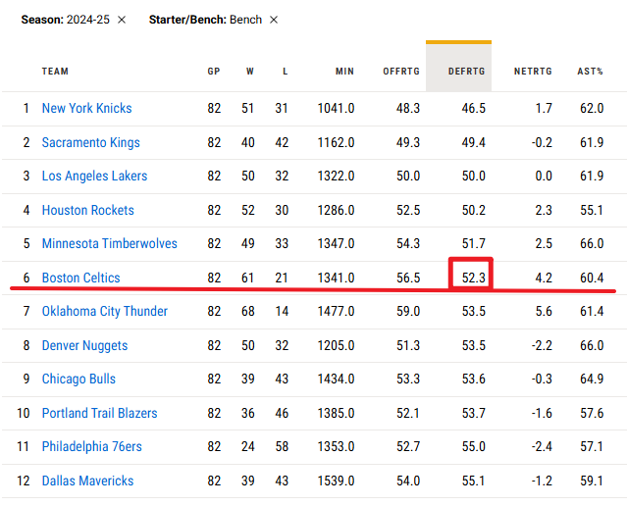This screenshot has height=506, width=627.
Task: Select Bulls minutes value 1434.0
Action: tap(336, 379)
